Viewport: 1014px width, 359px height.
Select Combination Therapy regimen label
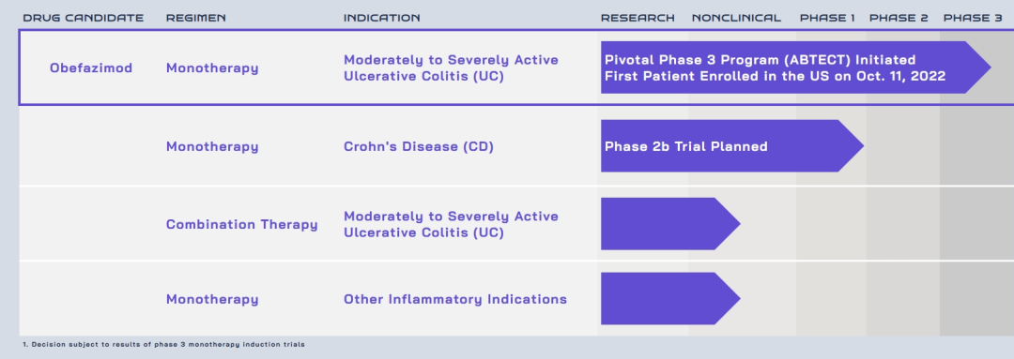[x=242, y=225]
